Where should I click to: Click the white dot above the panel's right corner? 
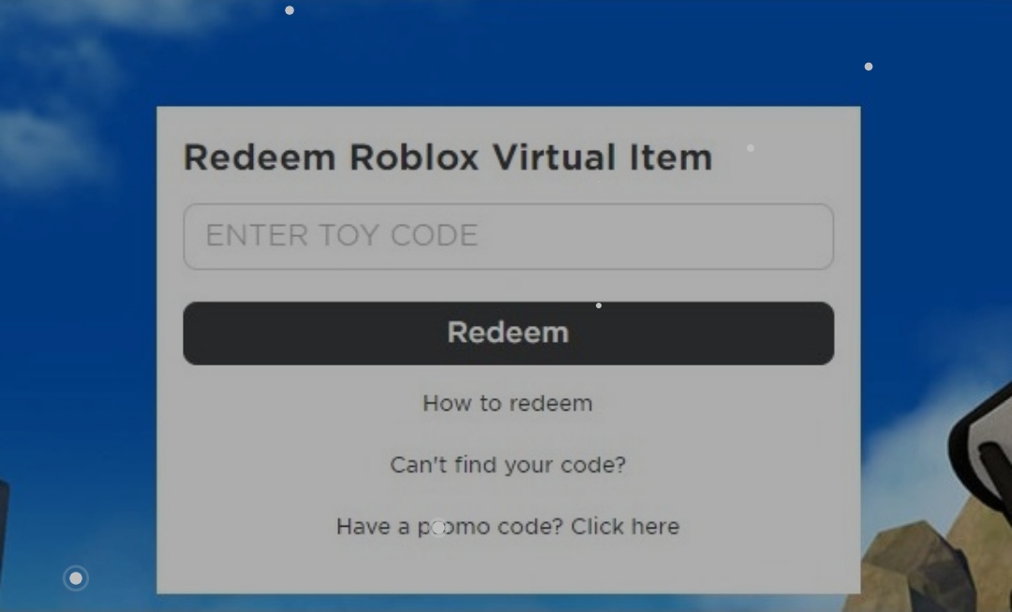click(x=869, y=67)
